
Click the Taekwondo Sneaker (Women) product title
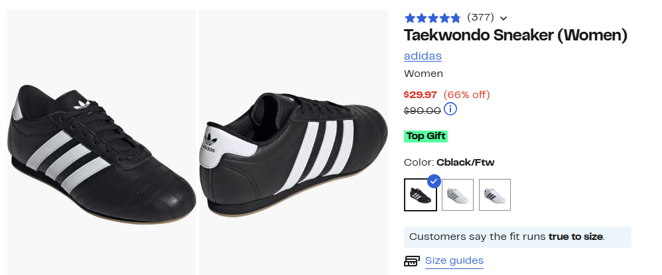pos(515,36)
